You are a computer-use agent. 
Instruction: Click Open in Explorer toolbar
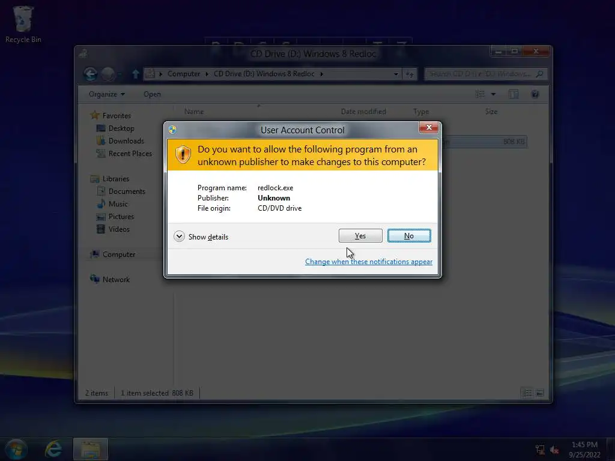click(x=152, y=94)
